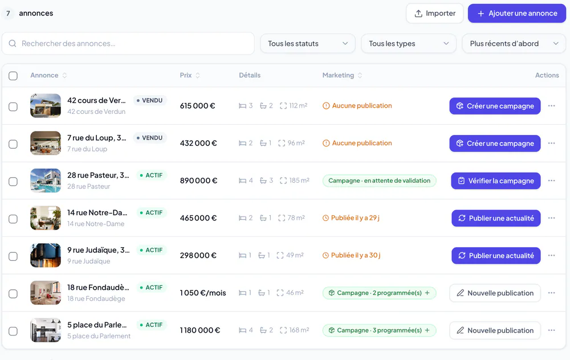
Task: Click Créer une campagne for 7 rue du Loup
Action: (495, 144)
